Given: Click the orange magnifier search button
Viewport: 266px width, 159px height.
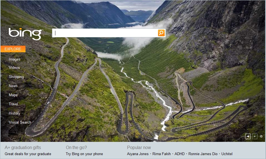Looking at the screenshot, I should tap(161, 33).
